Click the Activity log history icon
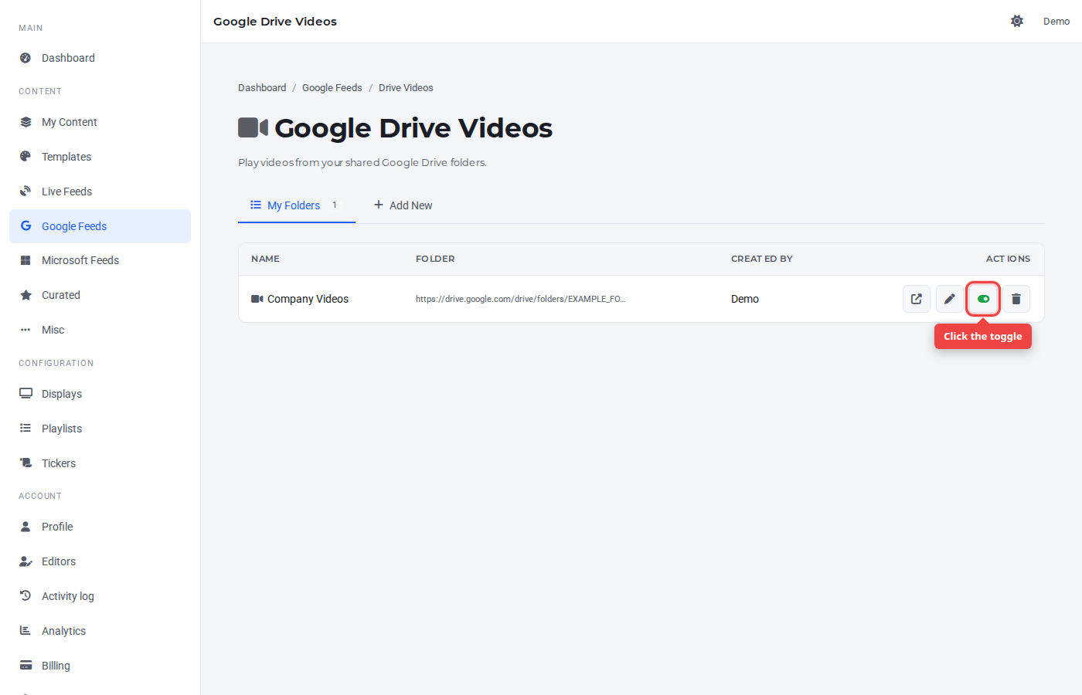The height and width of the screenshot is (695, 1082). click(26, 595)
